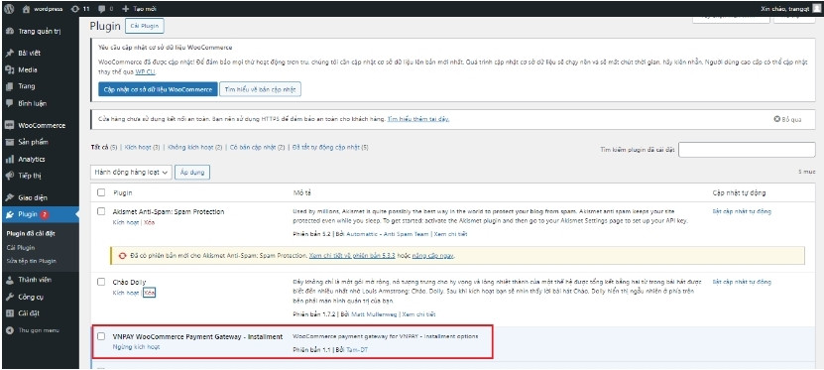Tick the Chào Dolly checkbox
Viewport: 824px width, 370px height.
101,283
